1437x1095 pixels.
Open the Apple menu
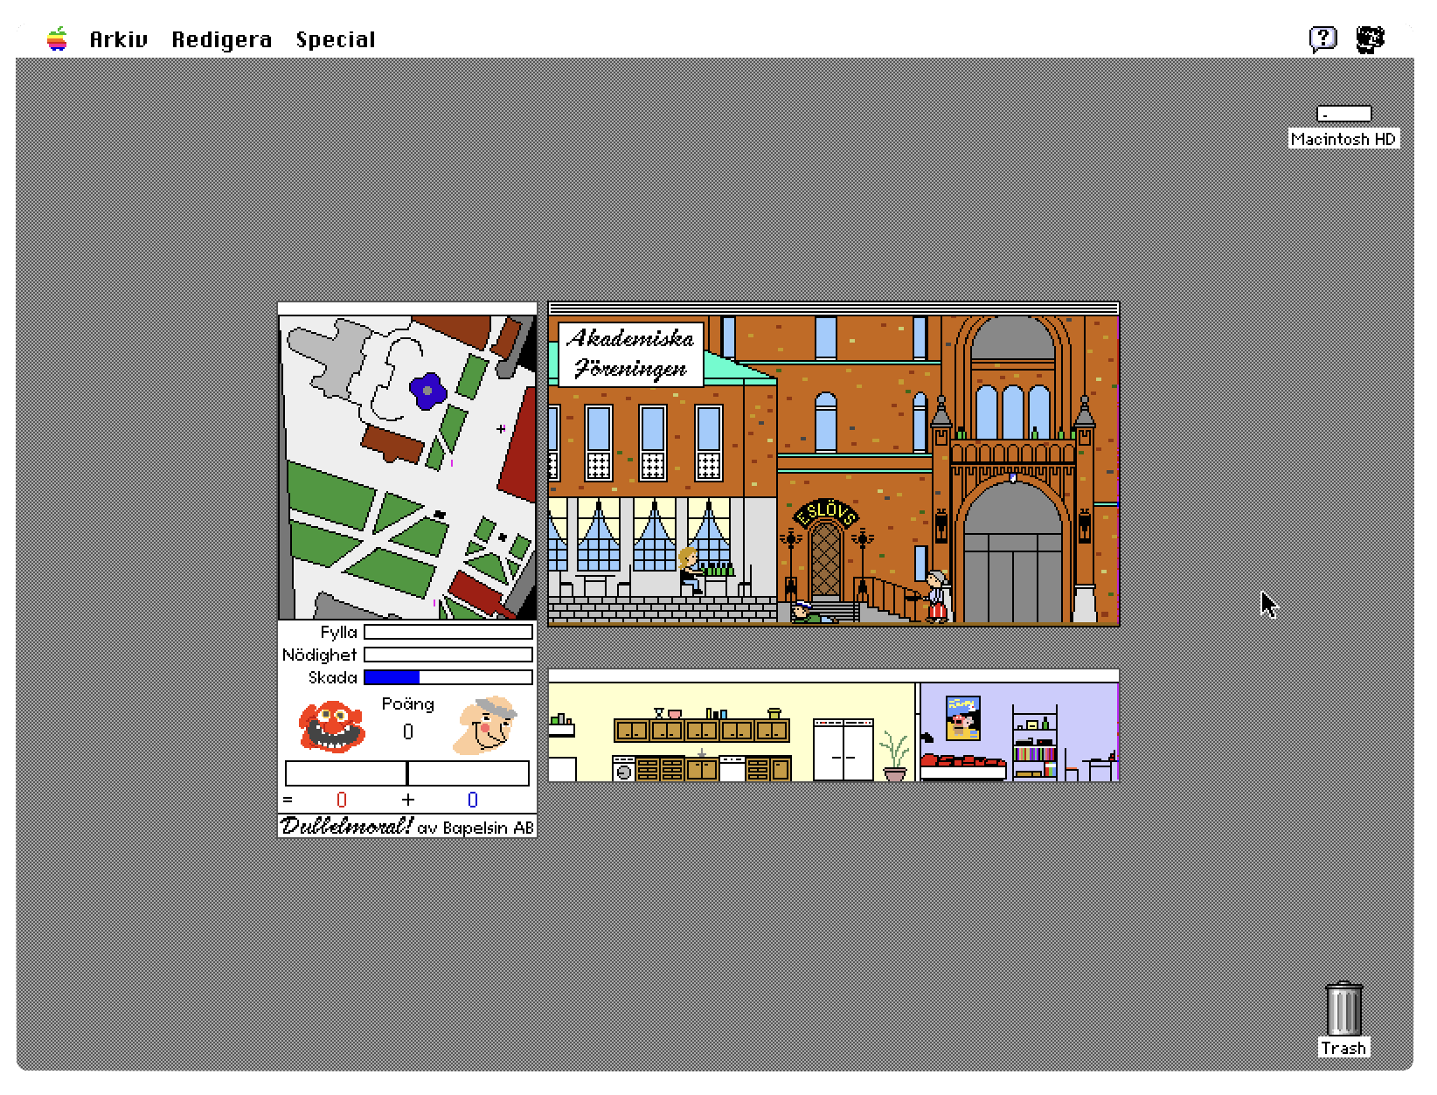point(57,39)
